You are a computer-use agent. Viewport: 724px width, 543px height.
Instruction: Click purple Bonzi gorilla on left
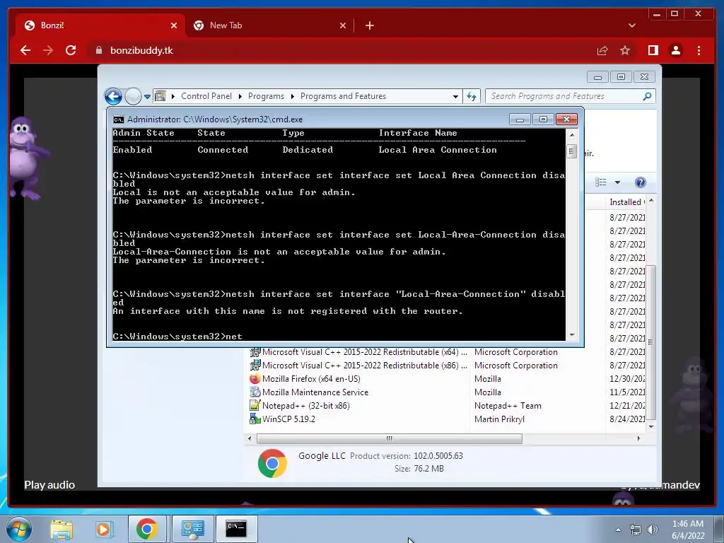point(27,158)
